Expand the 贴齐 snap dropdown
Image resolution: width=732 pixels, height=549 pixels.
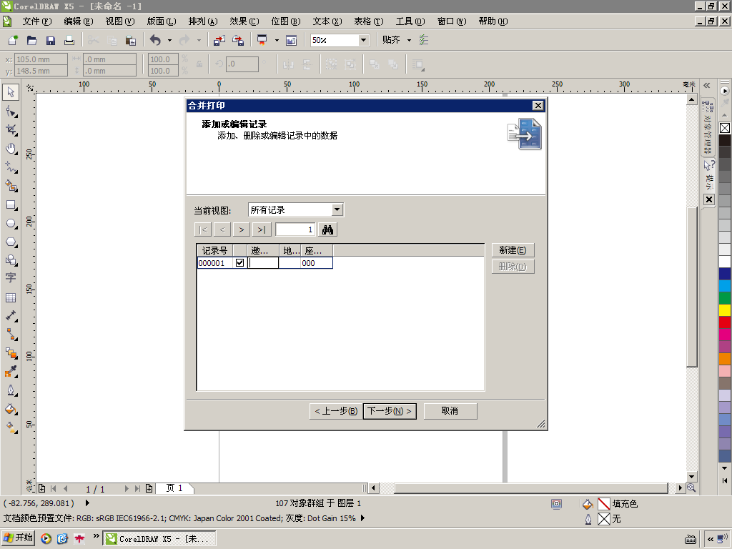pos(410,40)
